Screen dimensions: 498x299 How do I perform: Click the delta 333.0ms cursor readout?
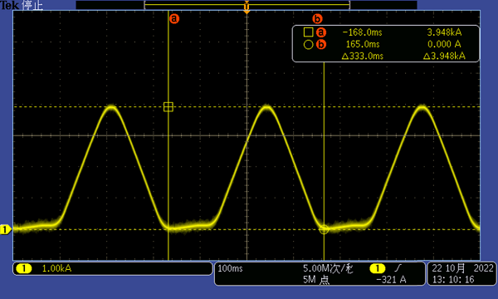point(363,56)
